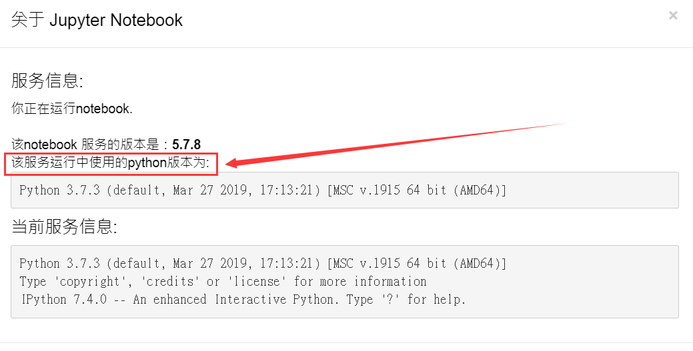Screen dimensions: 693x351
Task: Click the 你正在运行notebook. text line
Action: coord(71,109)
